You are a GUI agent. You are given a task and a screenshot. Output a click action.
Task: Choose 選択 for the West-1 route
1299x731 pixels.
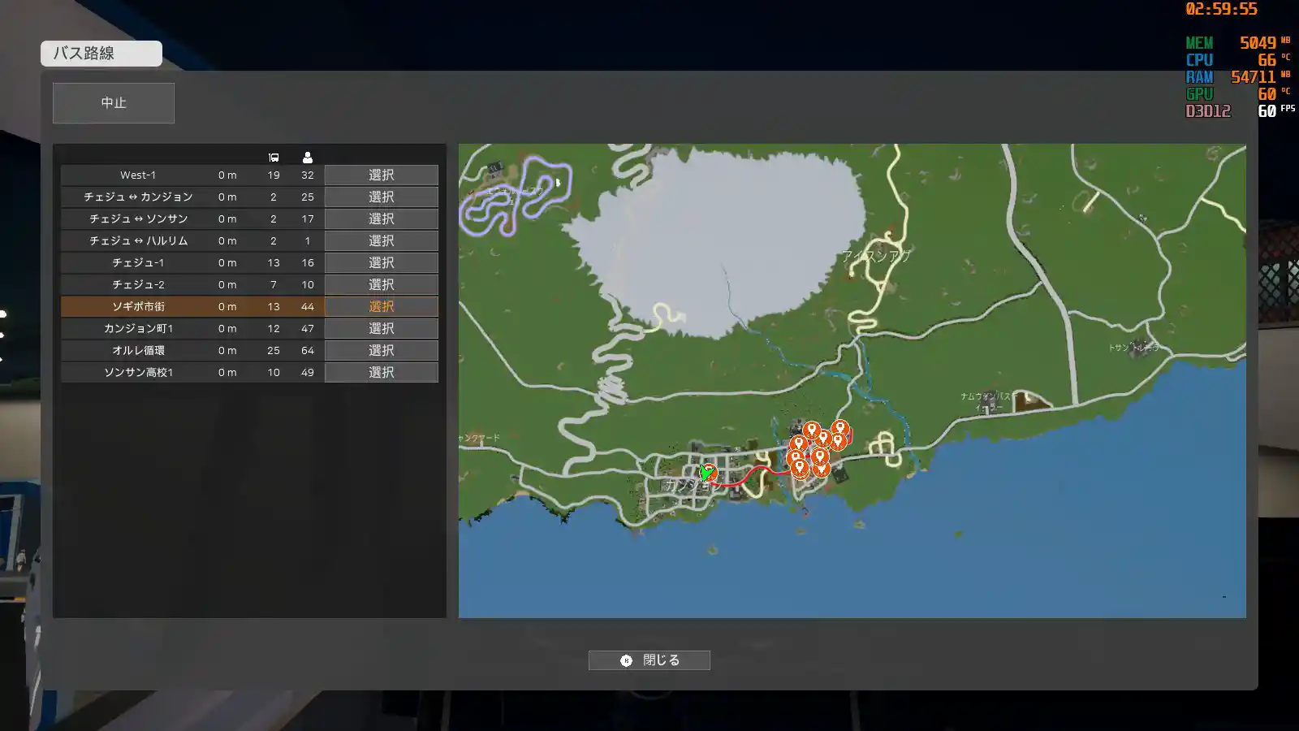point(381,175)
